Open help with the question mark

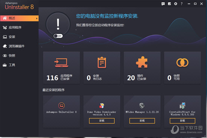pyautogui.click(x=182, y=4)
